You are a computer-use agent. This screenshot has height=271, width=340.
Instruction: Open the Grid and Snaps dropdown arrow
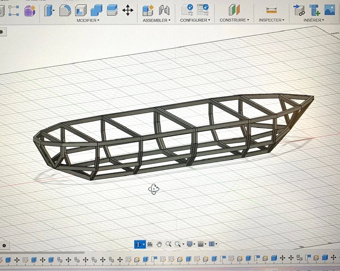point(205,244)
